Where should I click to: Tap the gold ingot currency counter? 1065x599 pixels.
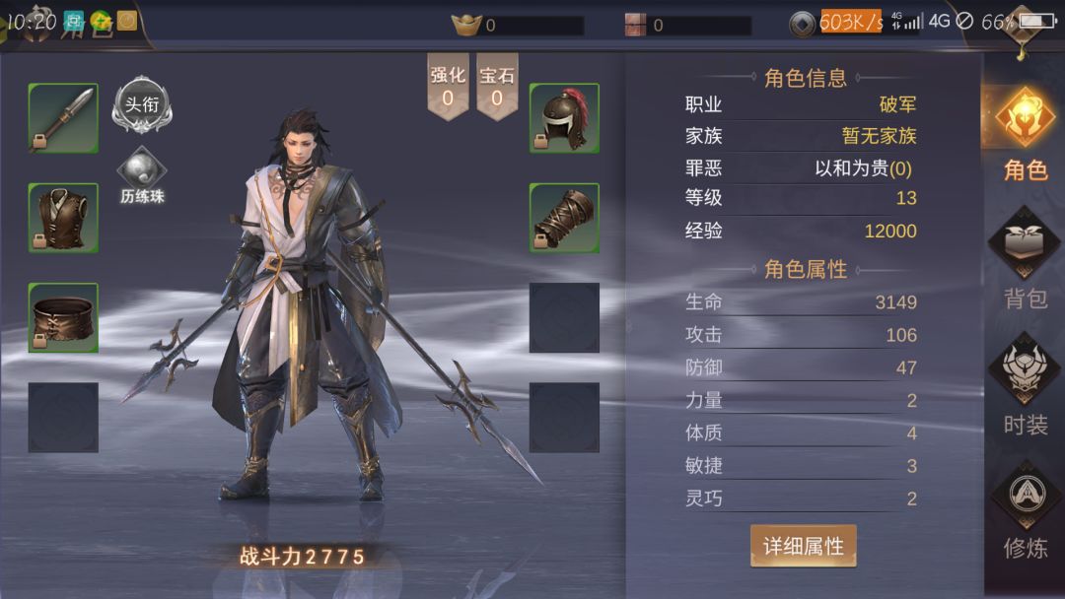[517, 25]
